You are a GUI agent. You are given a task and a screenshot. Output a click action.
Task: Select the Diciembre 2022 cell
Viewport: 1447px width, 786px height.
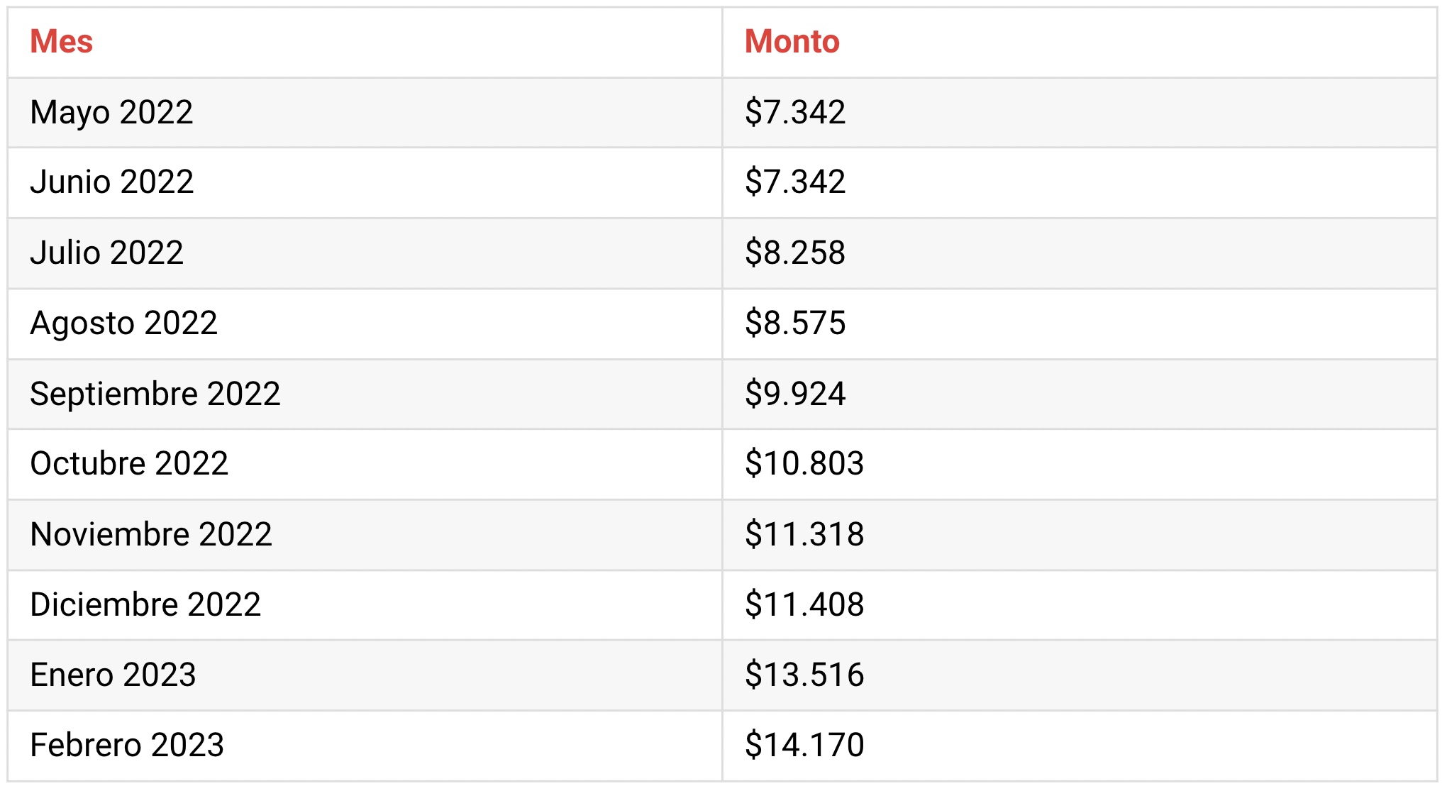pos(365,605)
